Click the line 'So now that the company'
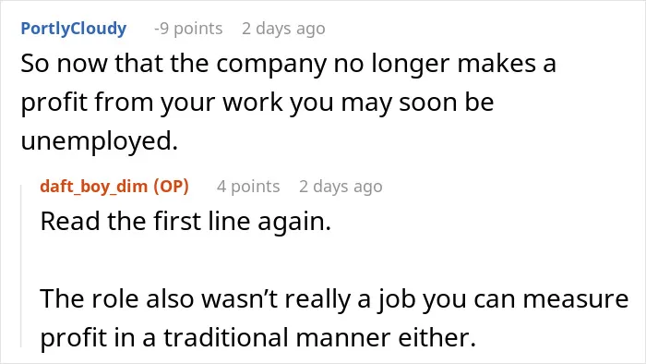Image resolution: width=646 pixels, height=364 pixels. (x=288, y=64)
